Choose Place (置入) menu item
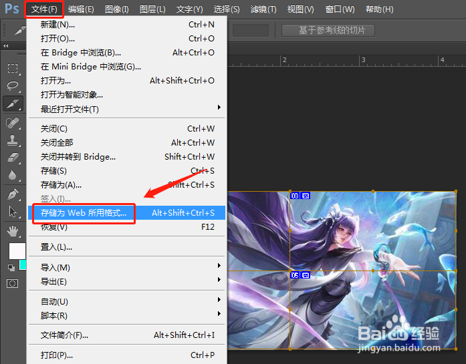This screenshot has height=364, width=466. click(x=126, y=246)
